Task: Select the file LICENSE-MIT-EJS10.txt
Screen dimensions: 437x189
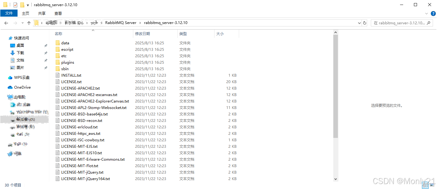Action: pyautogui.click(x=82, y=153)
